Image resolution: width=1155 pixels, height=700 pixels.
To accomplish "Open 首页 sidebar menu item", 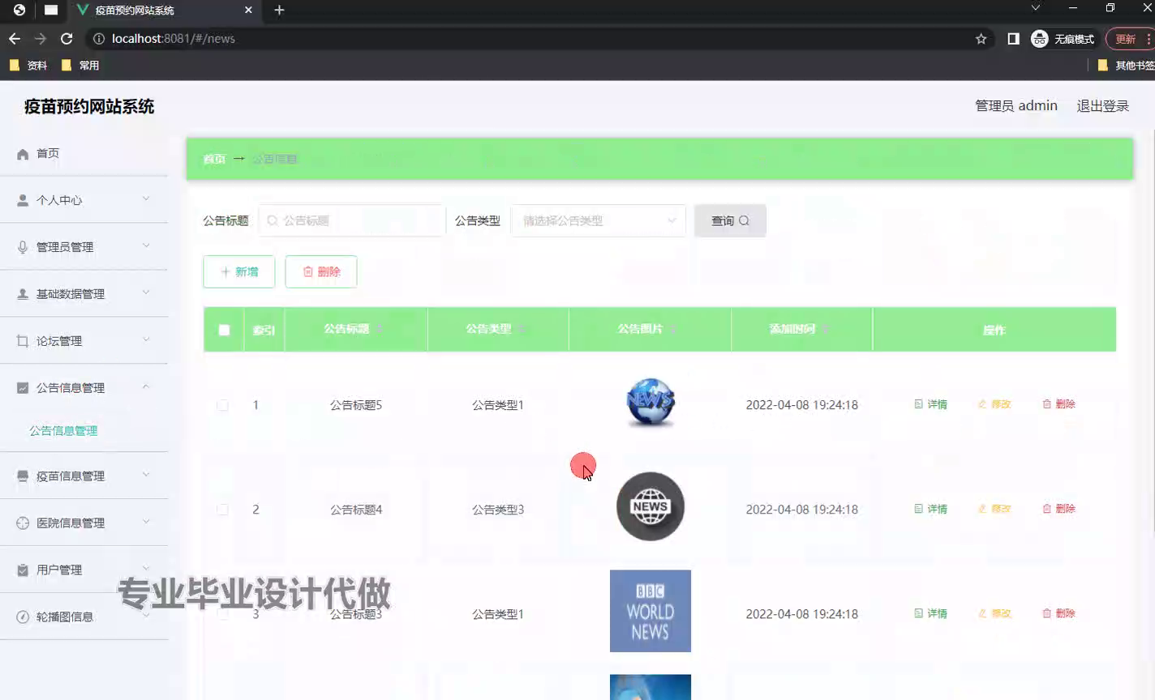I will (x=84, y=154).
